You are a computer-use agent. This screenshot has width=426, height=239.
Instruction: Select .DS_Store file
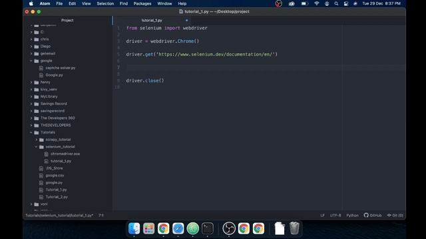pos(54,168)
